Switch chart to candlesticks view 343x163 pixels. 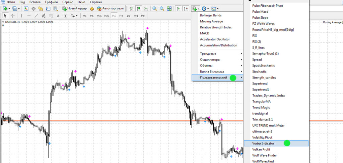(x=138, y=9)
